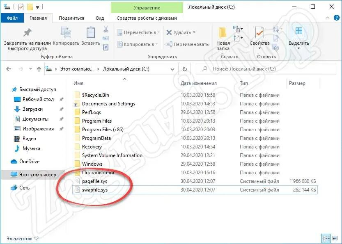This screenshot has width=342, height=244.
Task: Click Этот компью... breadcrumb in address bar
Action: pos(77,69)
